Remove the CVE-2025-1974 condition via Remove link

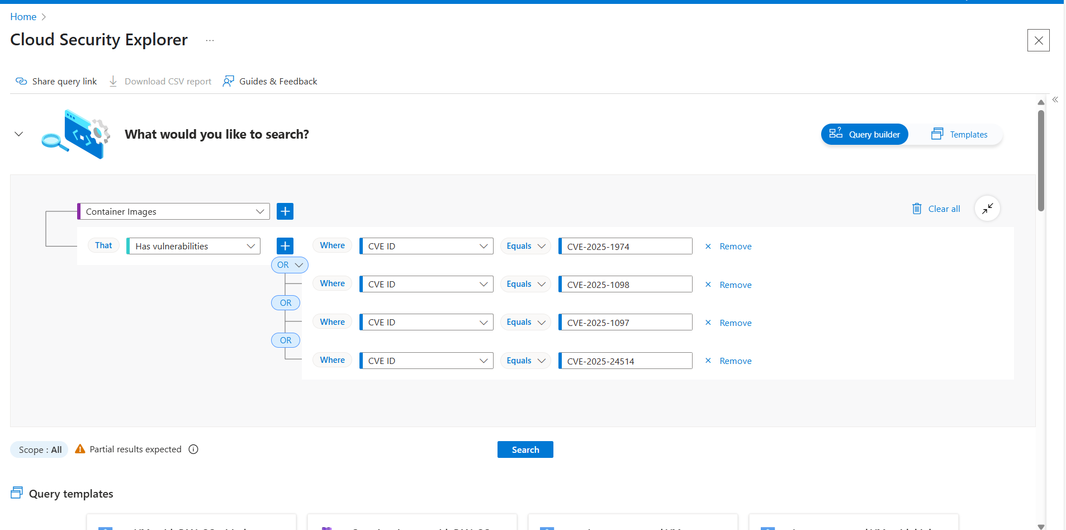tap(735, 247)
